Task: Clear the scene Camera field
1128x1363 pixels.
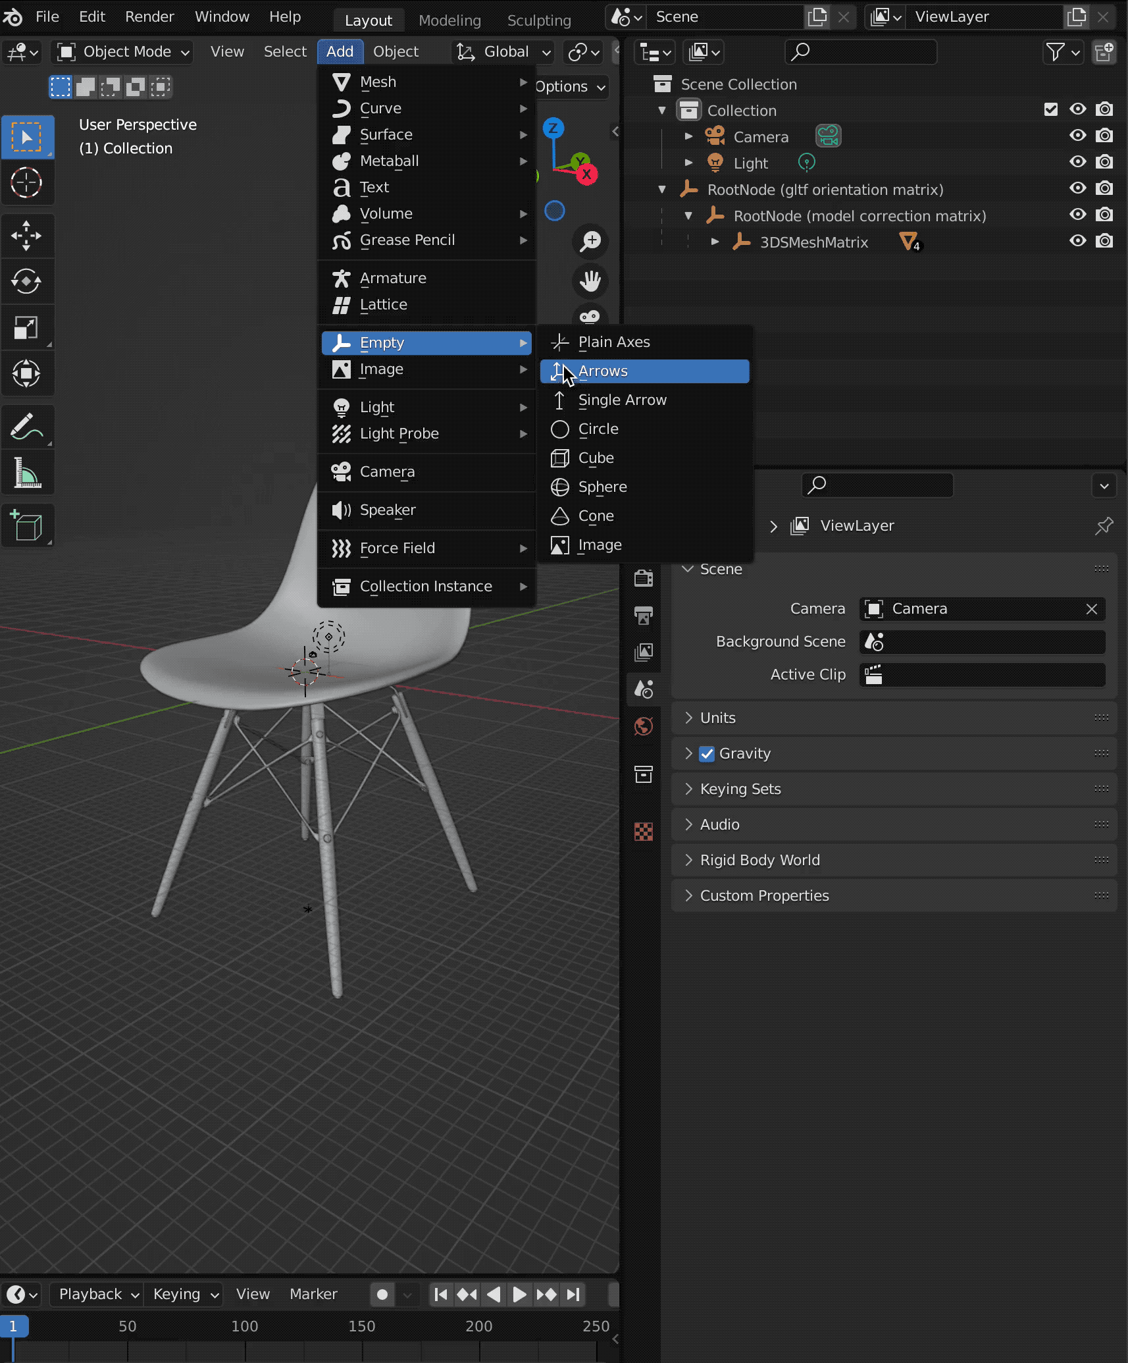Action: click(1091, 609)
